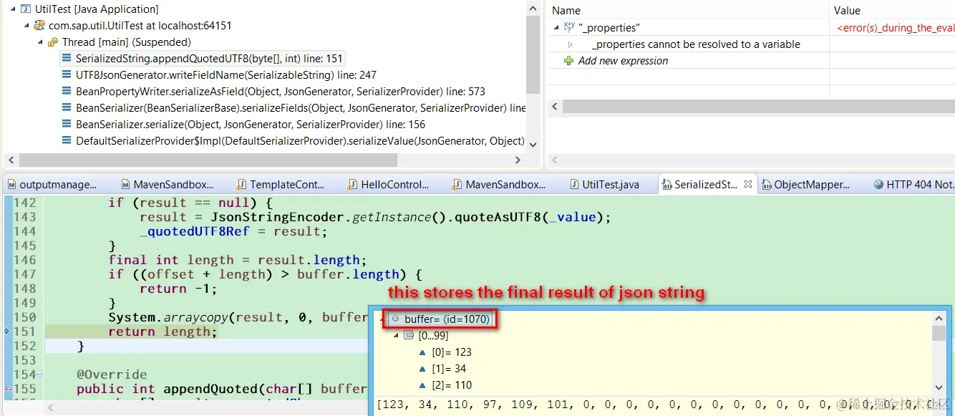Click the instruction pointer marker at line 151
Viewport: 955px width, 416px height.
(6, 332)
